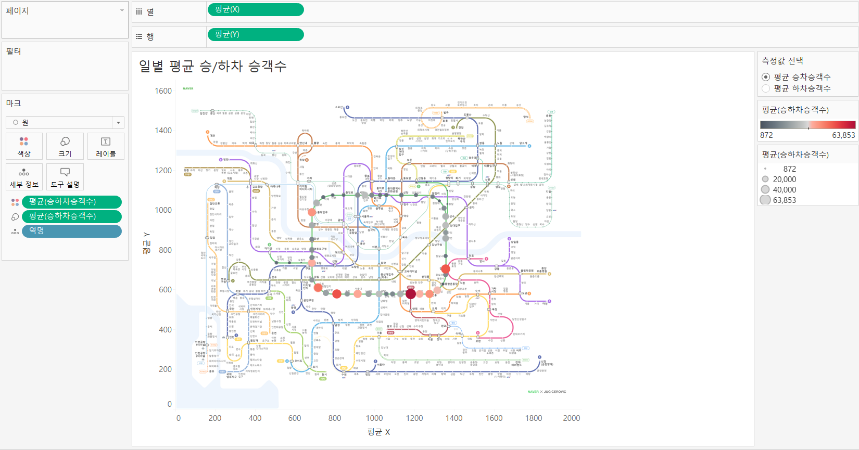Click the size icon beside second 평균(승하차승객수) pill

click(x=15, y=216)
